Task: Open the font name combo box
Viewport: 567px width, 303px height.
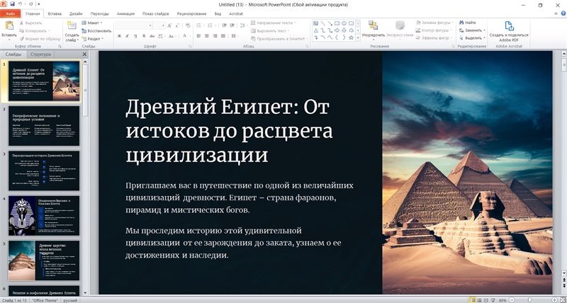Action: click(x=133, y=25)
